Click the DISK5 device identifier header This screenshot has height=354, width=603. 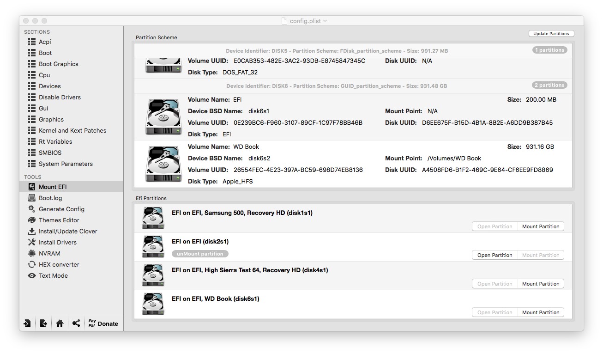(337, 51)
